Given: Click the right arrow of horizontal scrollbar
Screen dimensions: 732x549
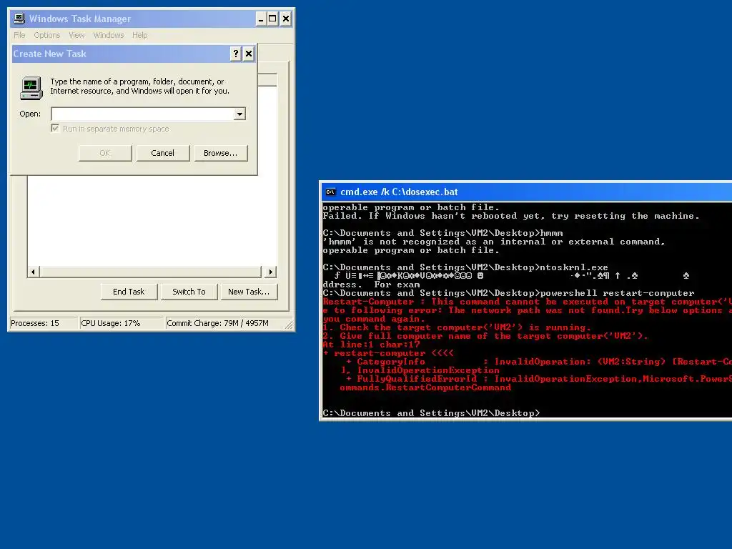Looking at the screenshot, I should pyautogui.click(x=271, y=272).
